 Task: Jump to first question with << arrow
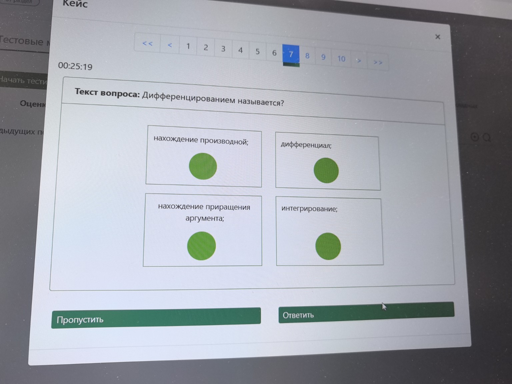click(147, 44)
